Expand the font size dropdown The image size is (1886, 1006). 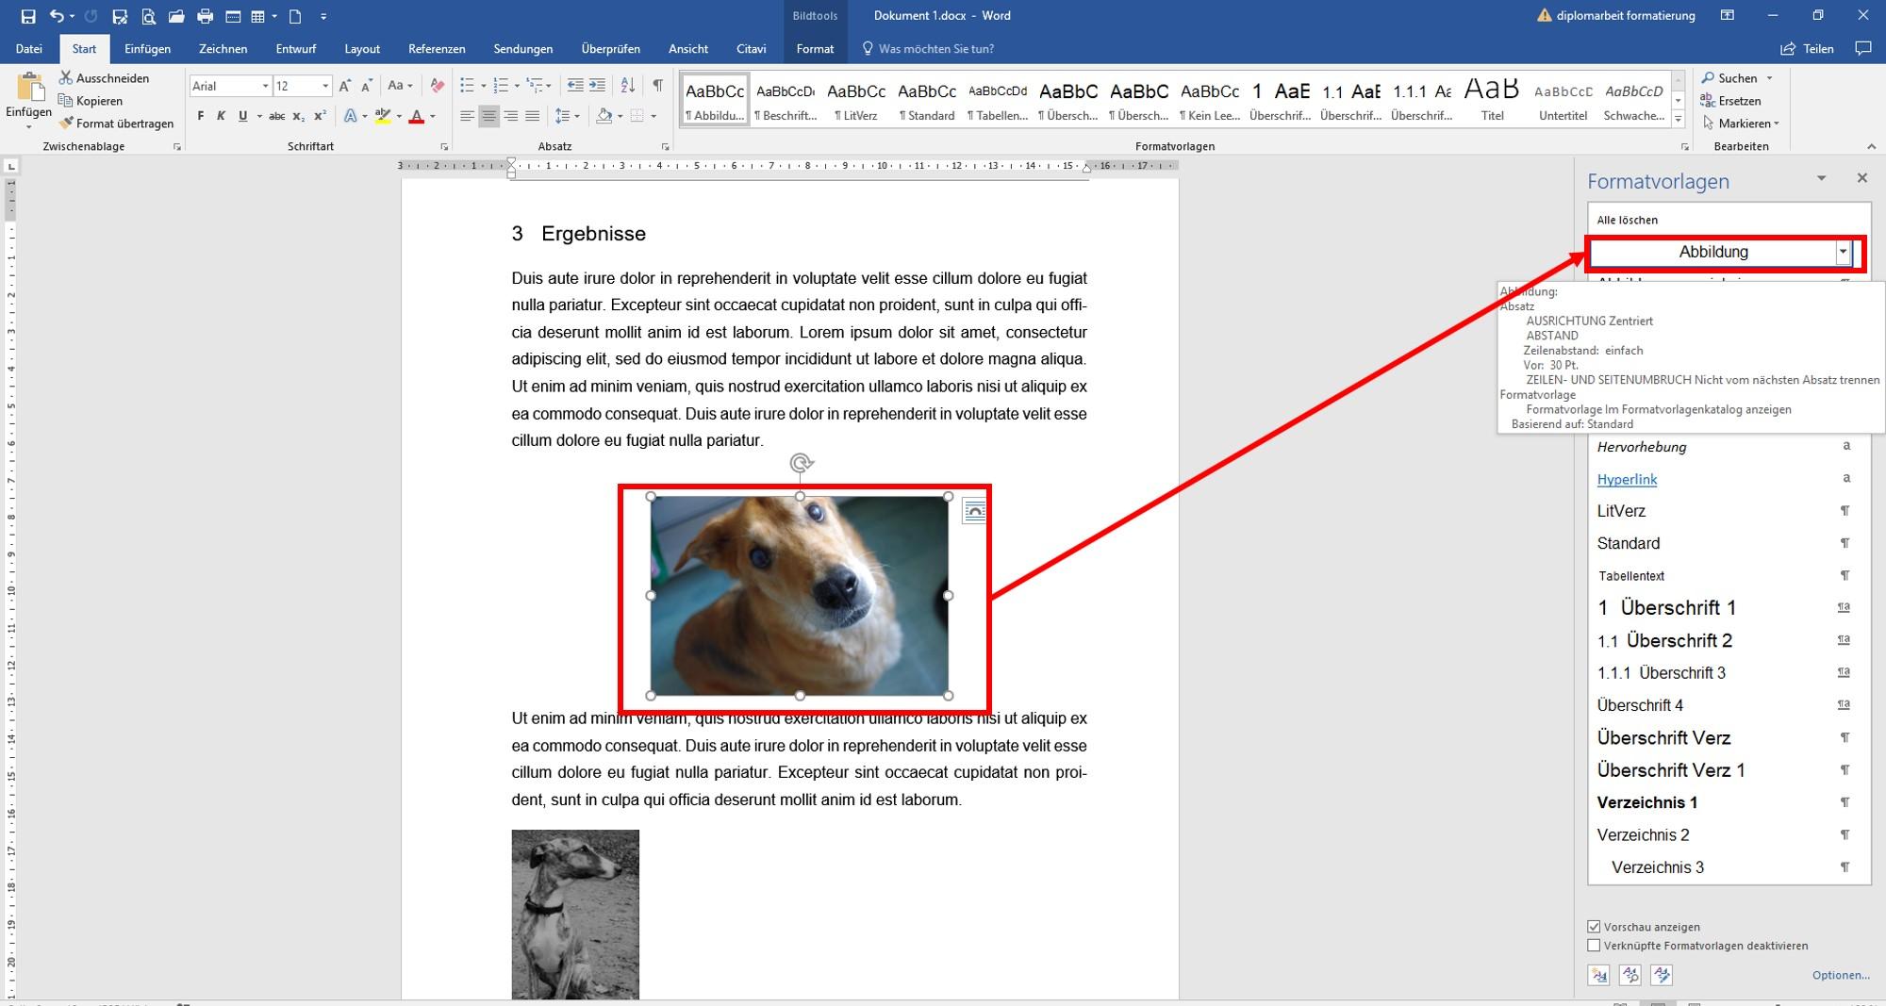[x=323, y=86]
